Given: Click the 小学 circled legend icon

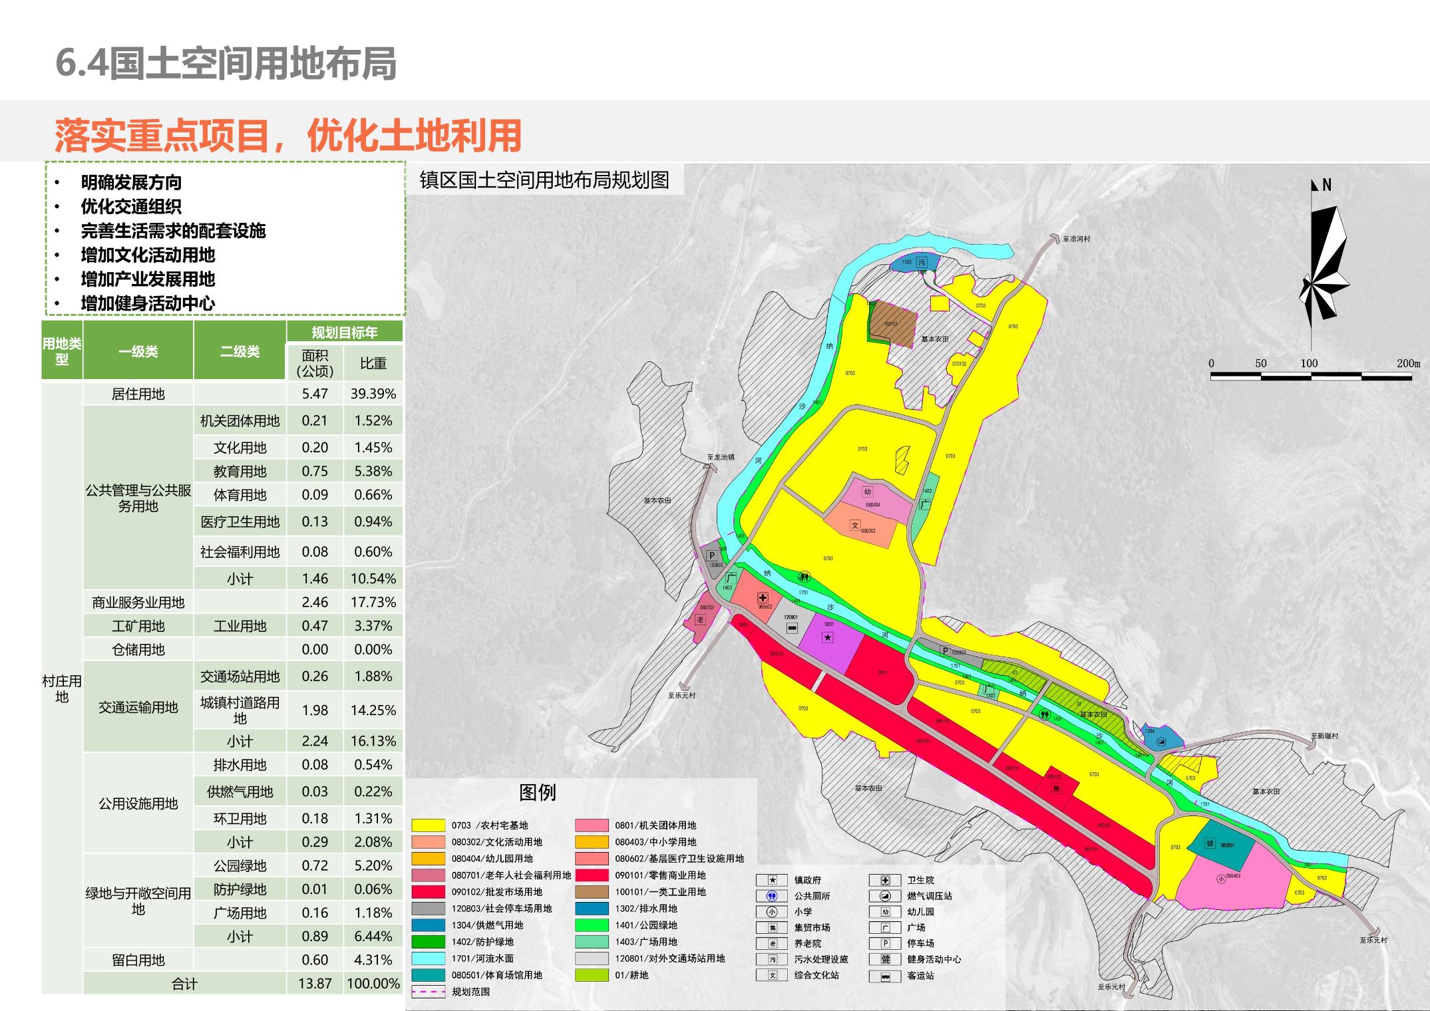Looking at the screenshot, I should (x=773, y=912).
